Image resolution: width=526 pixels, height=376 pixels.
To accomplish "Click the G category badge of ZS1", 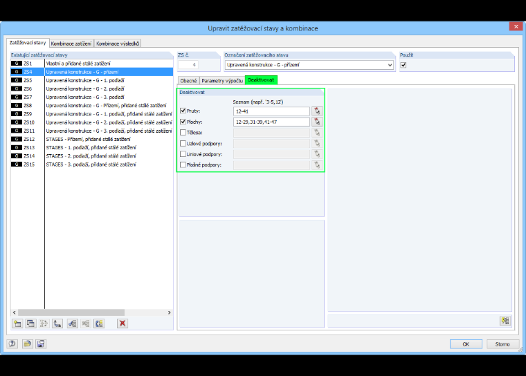I will point(17,64).
